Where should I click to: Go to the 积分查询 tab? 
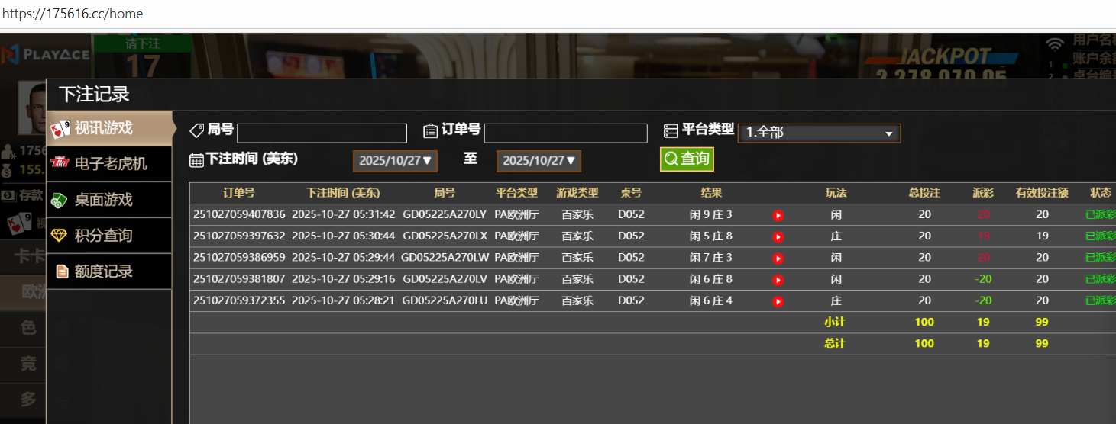coord(108,236)
